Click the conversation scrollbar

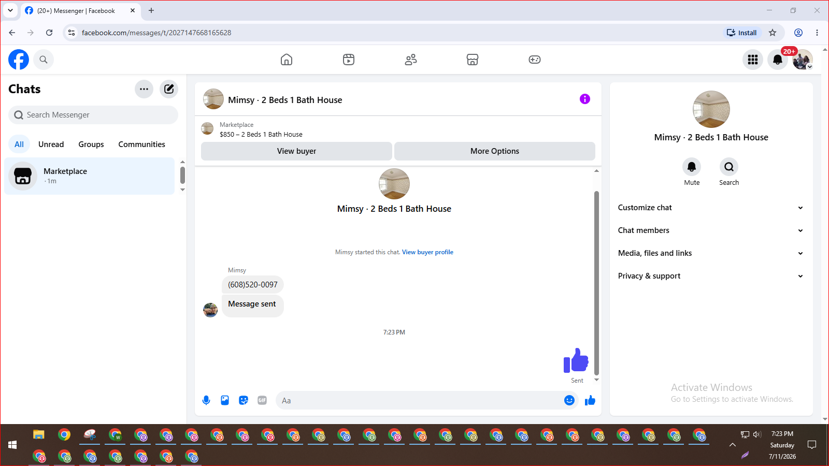coord(596,283)
